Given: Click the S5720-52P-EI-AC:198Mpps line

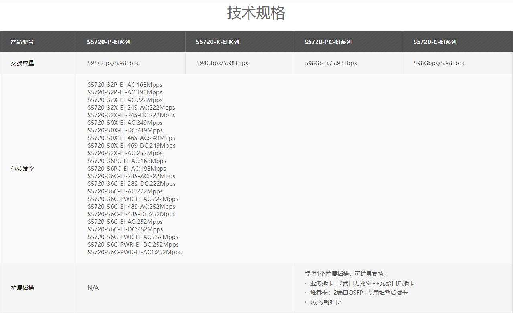Looking at the screenshot, I should click(125, 92).
